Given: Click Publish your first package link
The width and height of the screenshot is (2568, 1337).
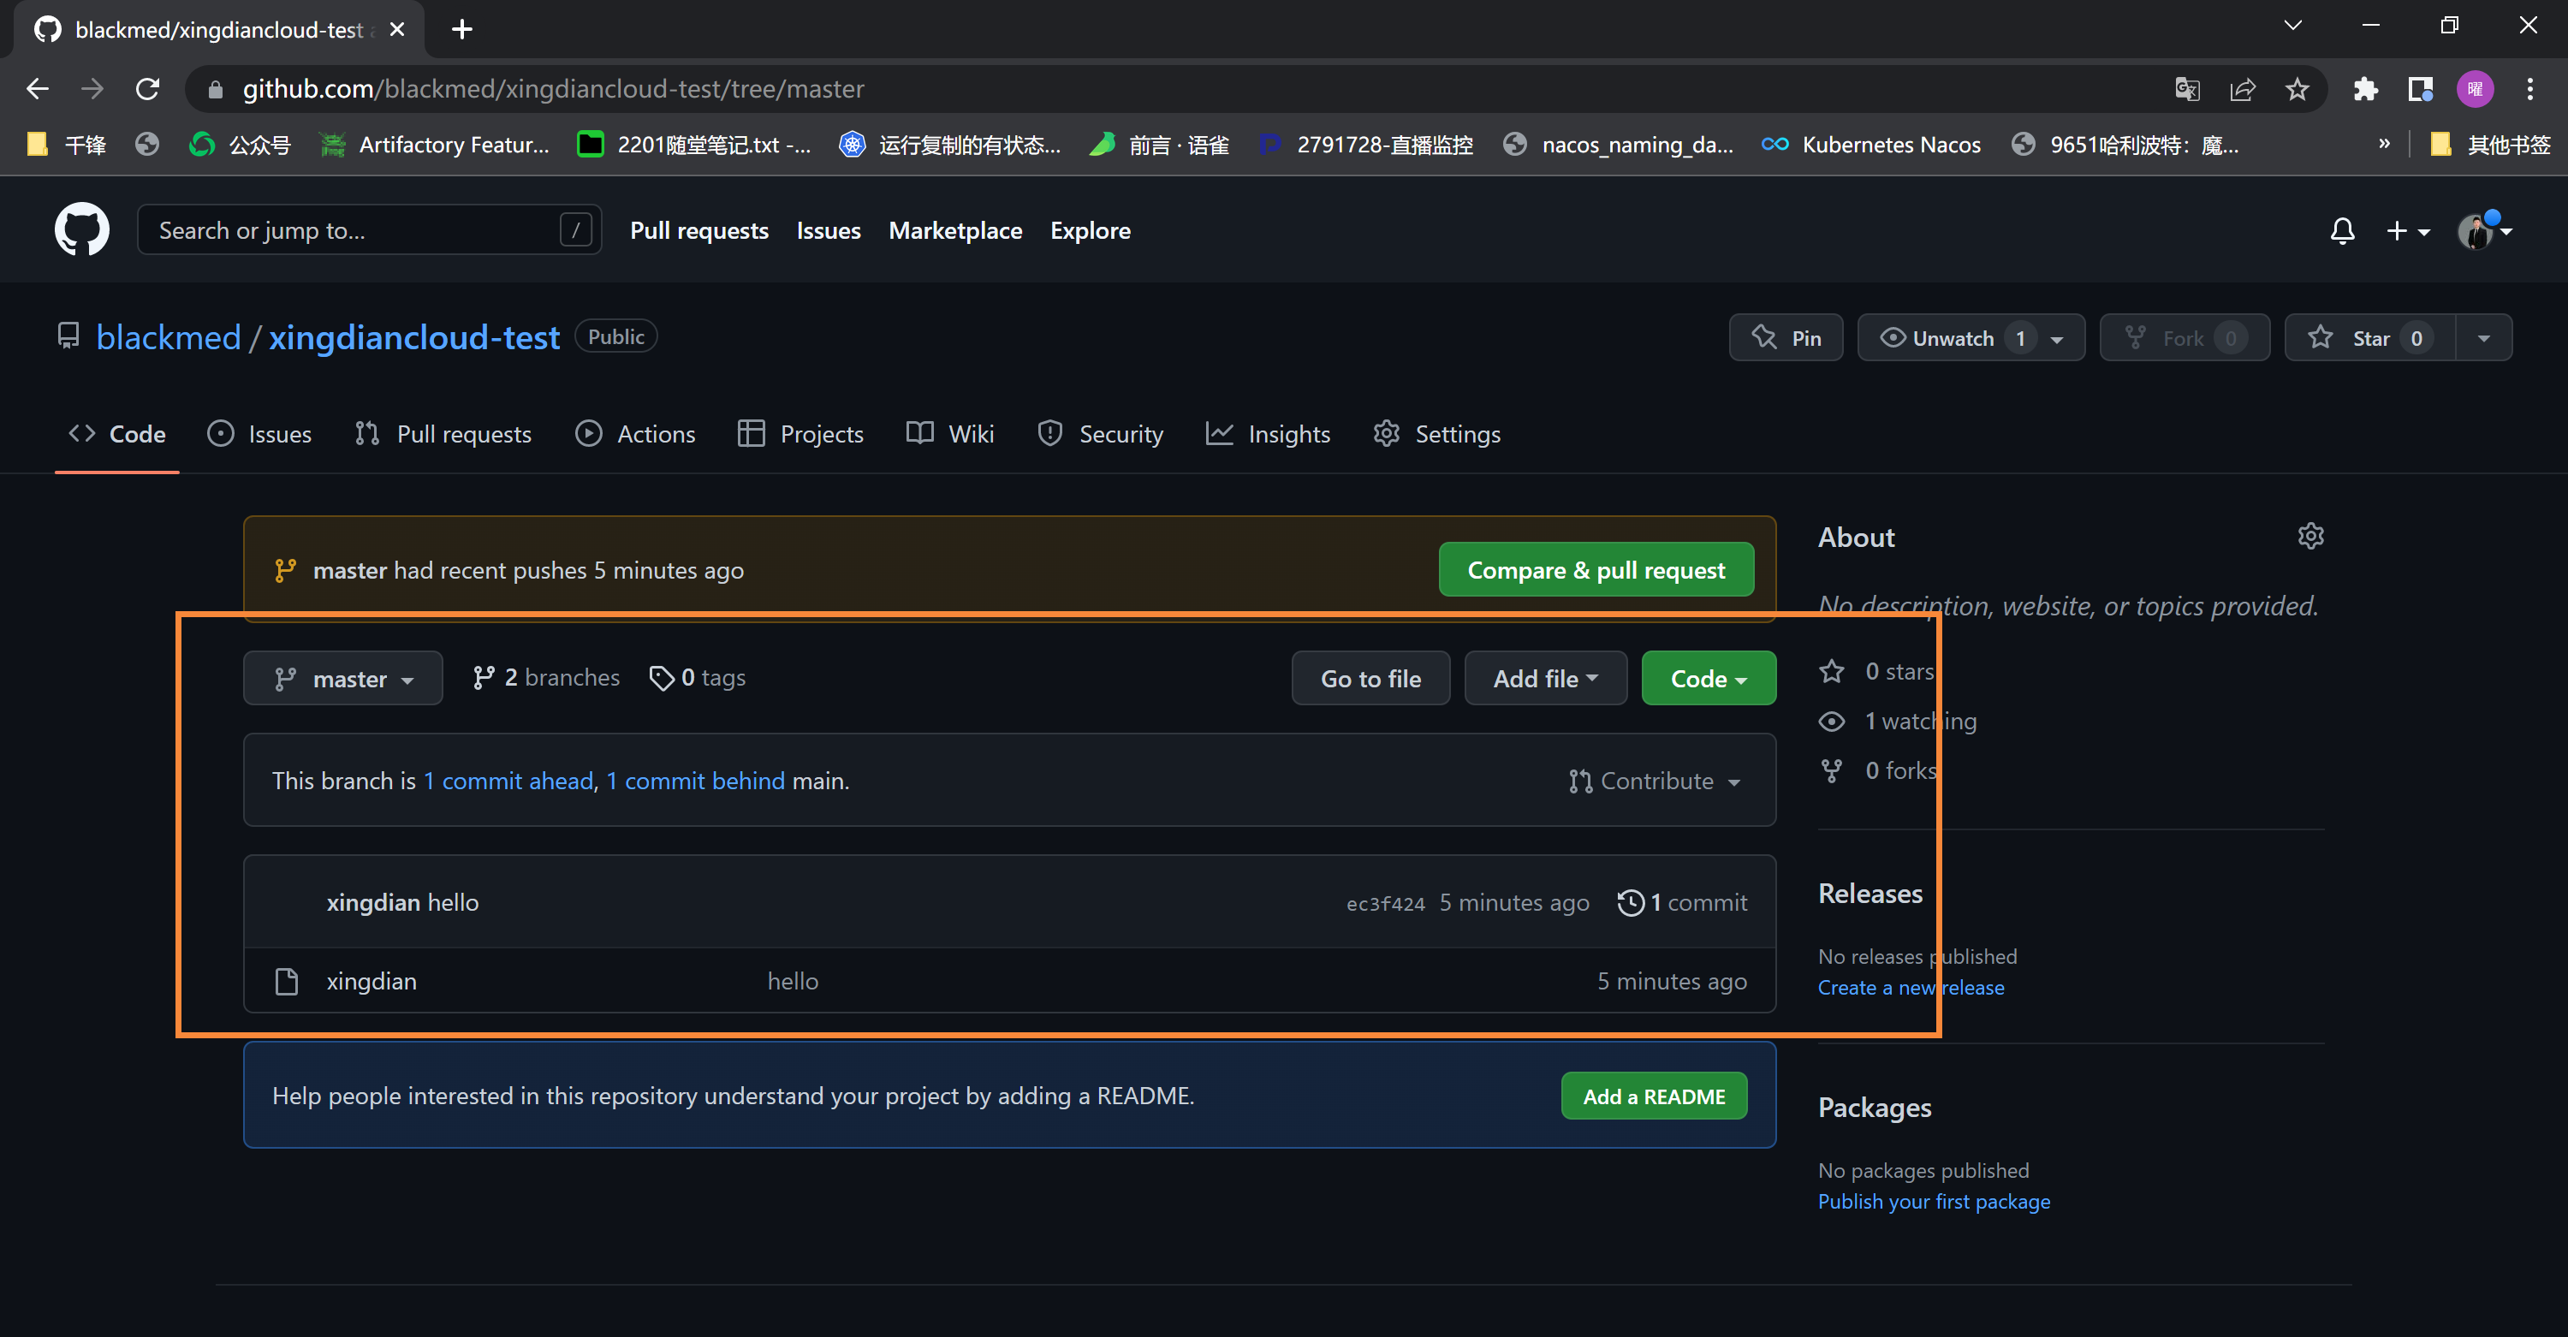Looking at the screenshot, I should click(1934, 1202).
